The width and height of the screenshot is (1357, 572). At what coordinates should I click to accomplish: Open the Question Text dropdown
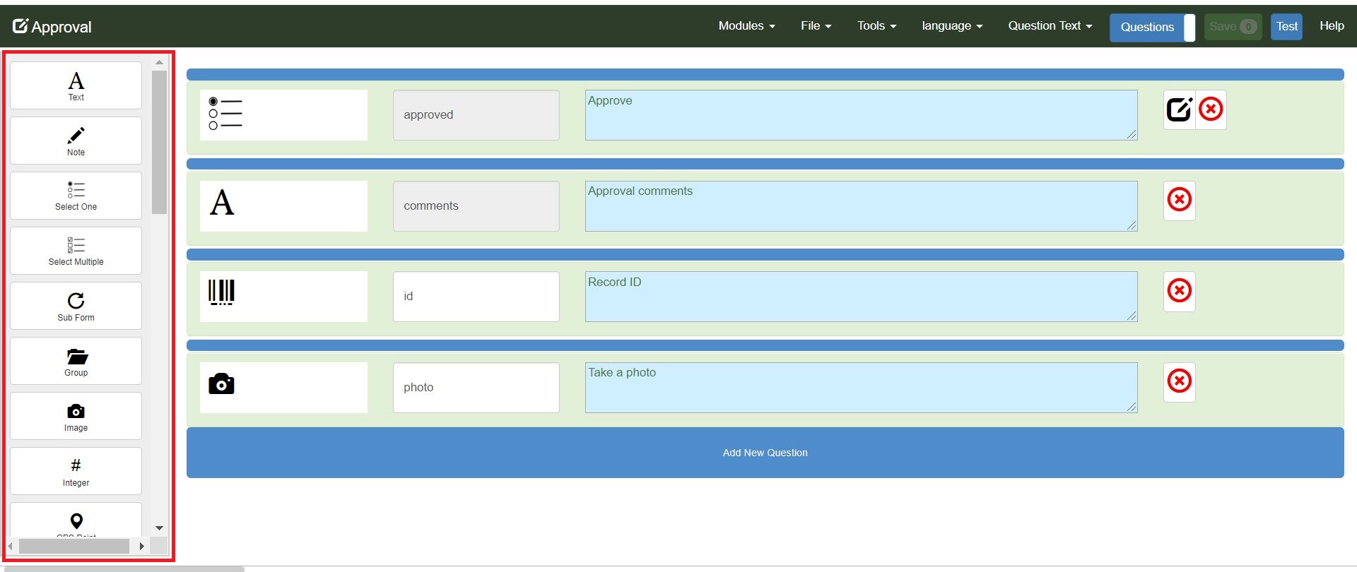tap(1050, 26)
